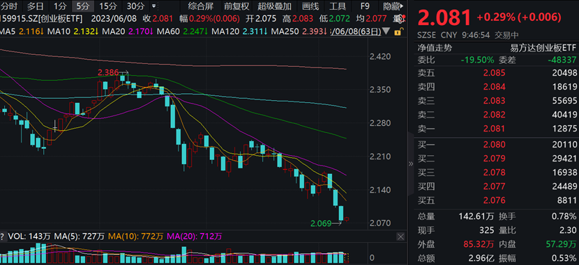
Task: Select the 1分 one-minute period
Action: (60, 6)
